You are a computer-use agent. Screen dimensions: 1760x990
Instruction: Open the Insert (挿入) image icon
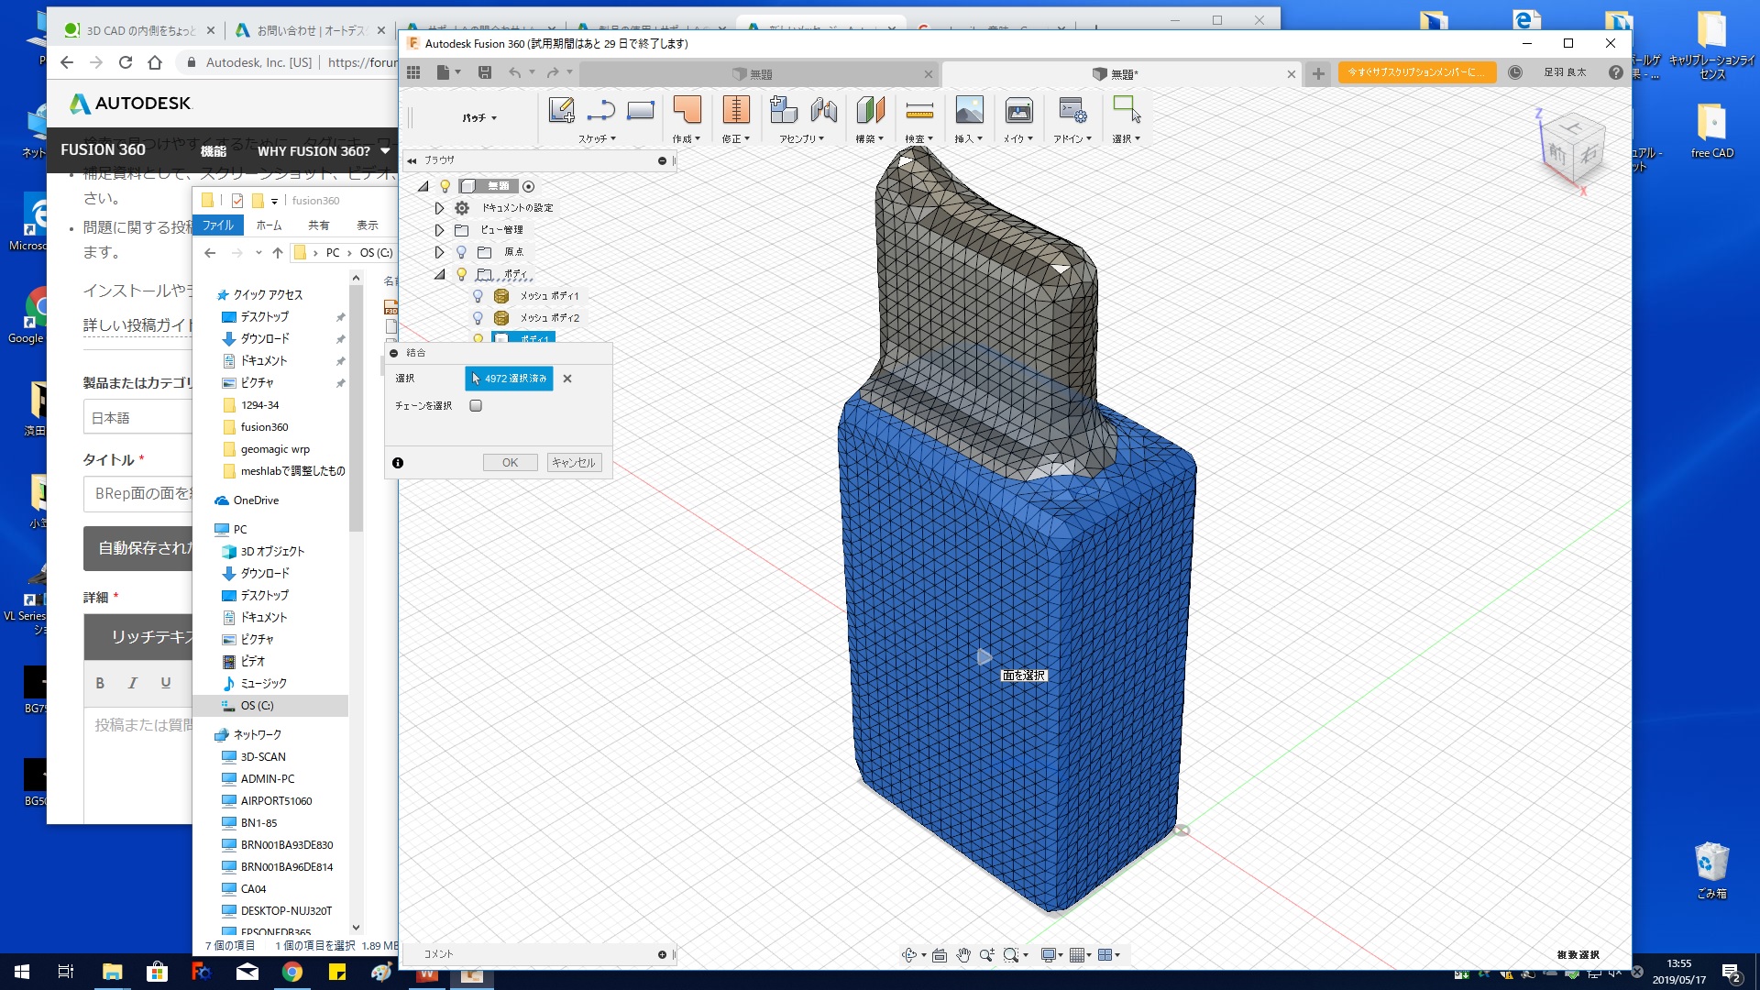click(969, 110)
